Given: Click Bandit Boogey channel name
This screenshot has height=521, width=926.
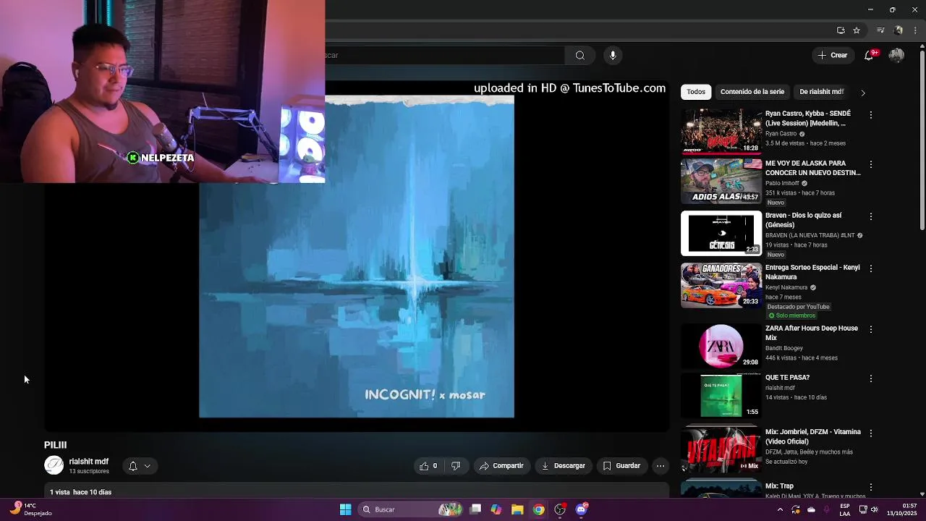Looking at the screenshot, I should click(784, 348).
